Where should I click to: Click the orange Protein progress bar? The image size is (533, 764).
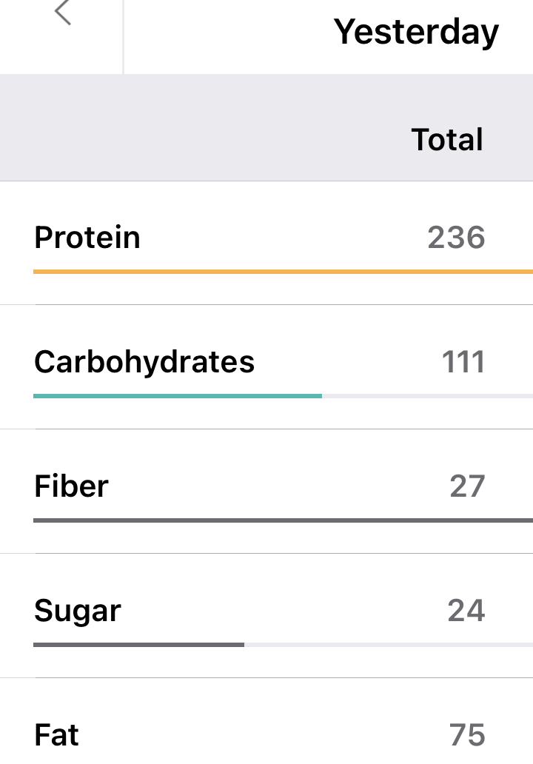pyautogui.click(x=281, y=272)
